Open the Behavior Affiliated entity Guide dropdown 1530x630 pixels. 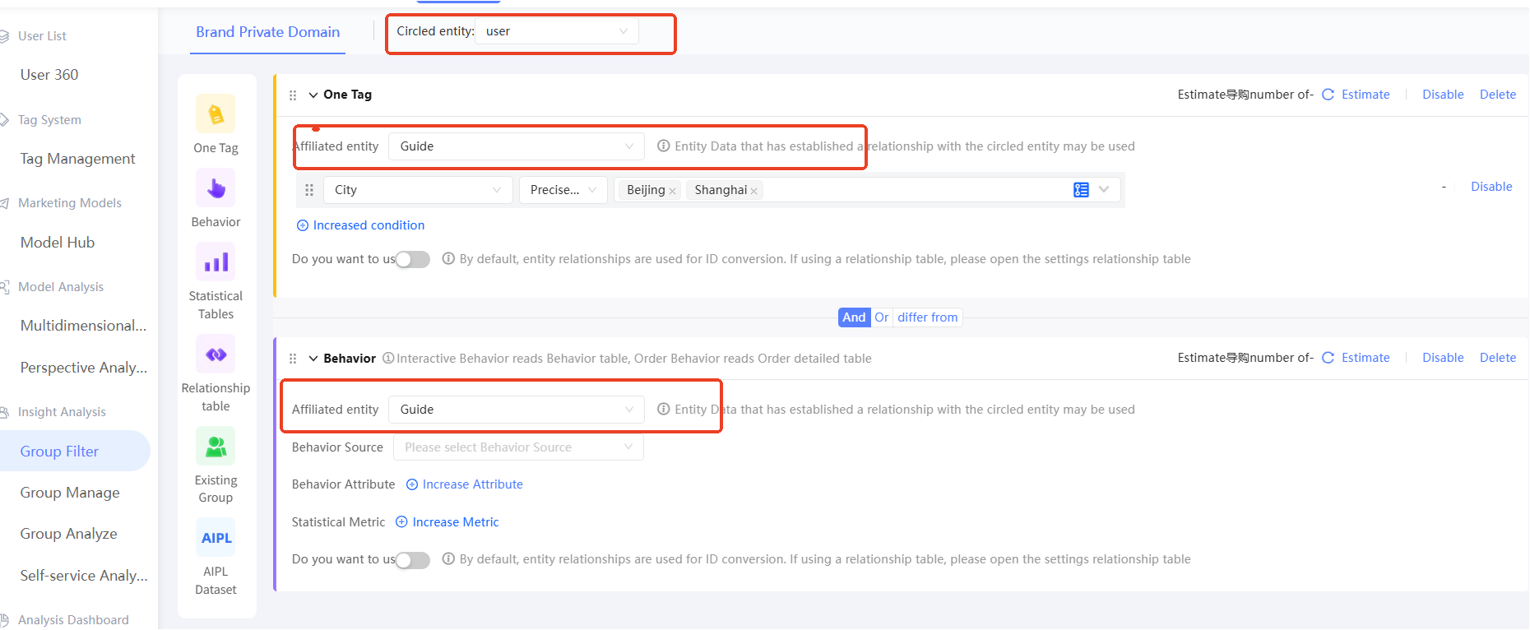[x=516, y=410]
